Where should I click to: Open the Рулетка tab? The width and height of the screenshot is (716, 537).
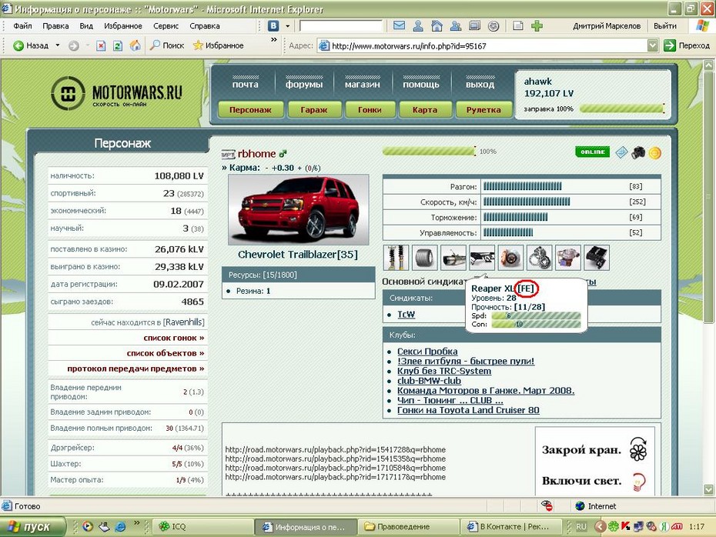click(483, 110)
